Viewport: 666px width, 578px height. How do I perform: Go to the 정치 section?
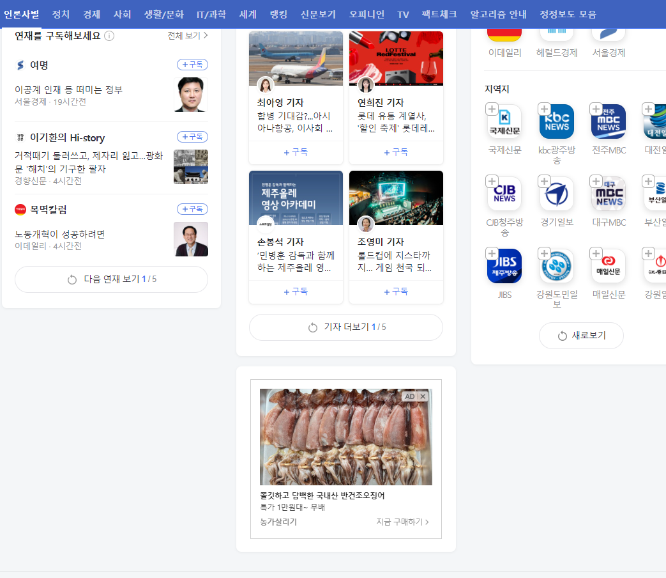tap(61, 15)
